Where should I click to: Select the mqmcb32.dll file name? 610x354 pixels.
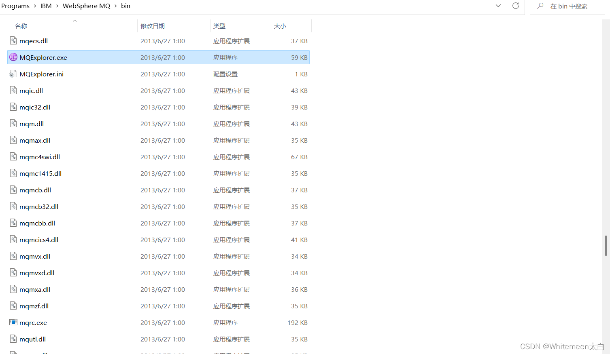coord(39,206)
